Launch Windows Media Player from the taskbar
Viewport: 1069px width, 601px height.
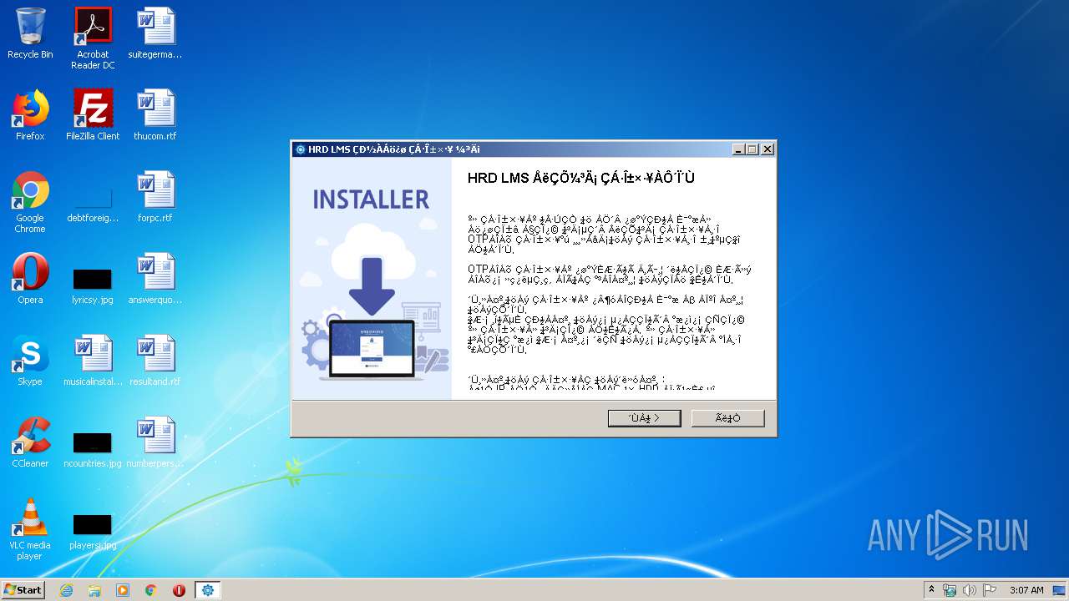pyautogui.click(x=123, y=590)
